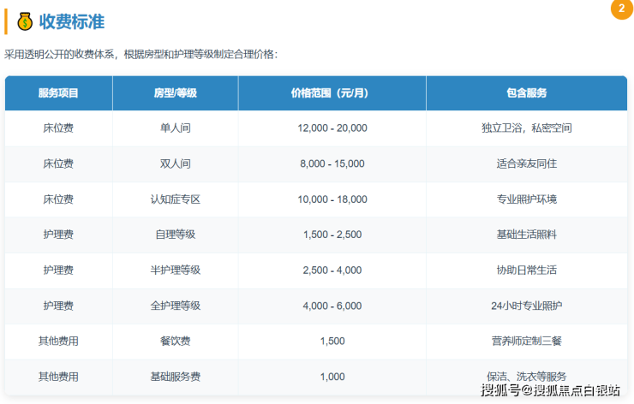Open the 搜狐号@搜狐焦点白银站 watermark link
Viewport: 634px width, 404px height.
click(550, 391)
